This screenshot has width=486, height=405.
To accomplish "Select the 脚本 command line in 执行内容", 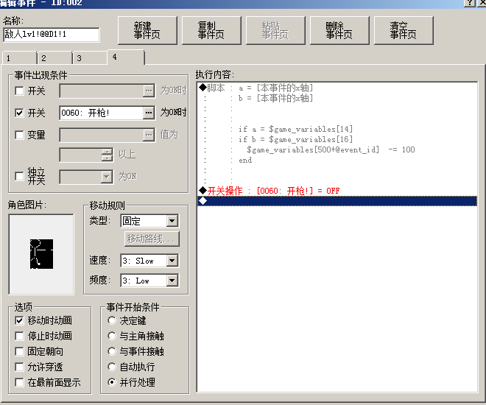I will (337, 88).
